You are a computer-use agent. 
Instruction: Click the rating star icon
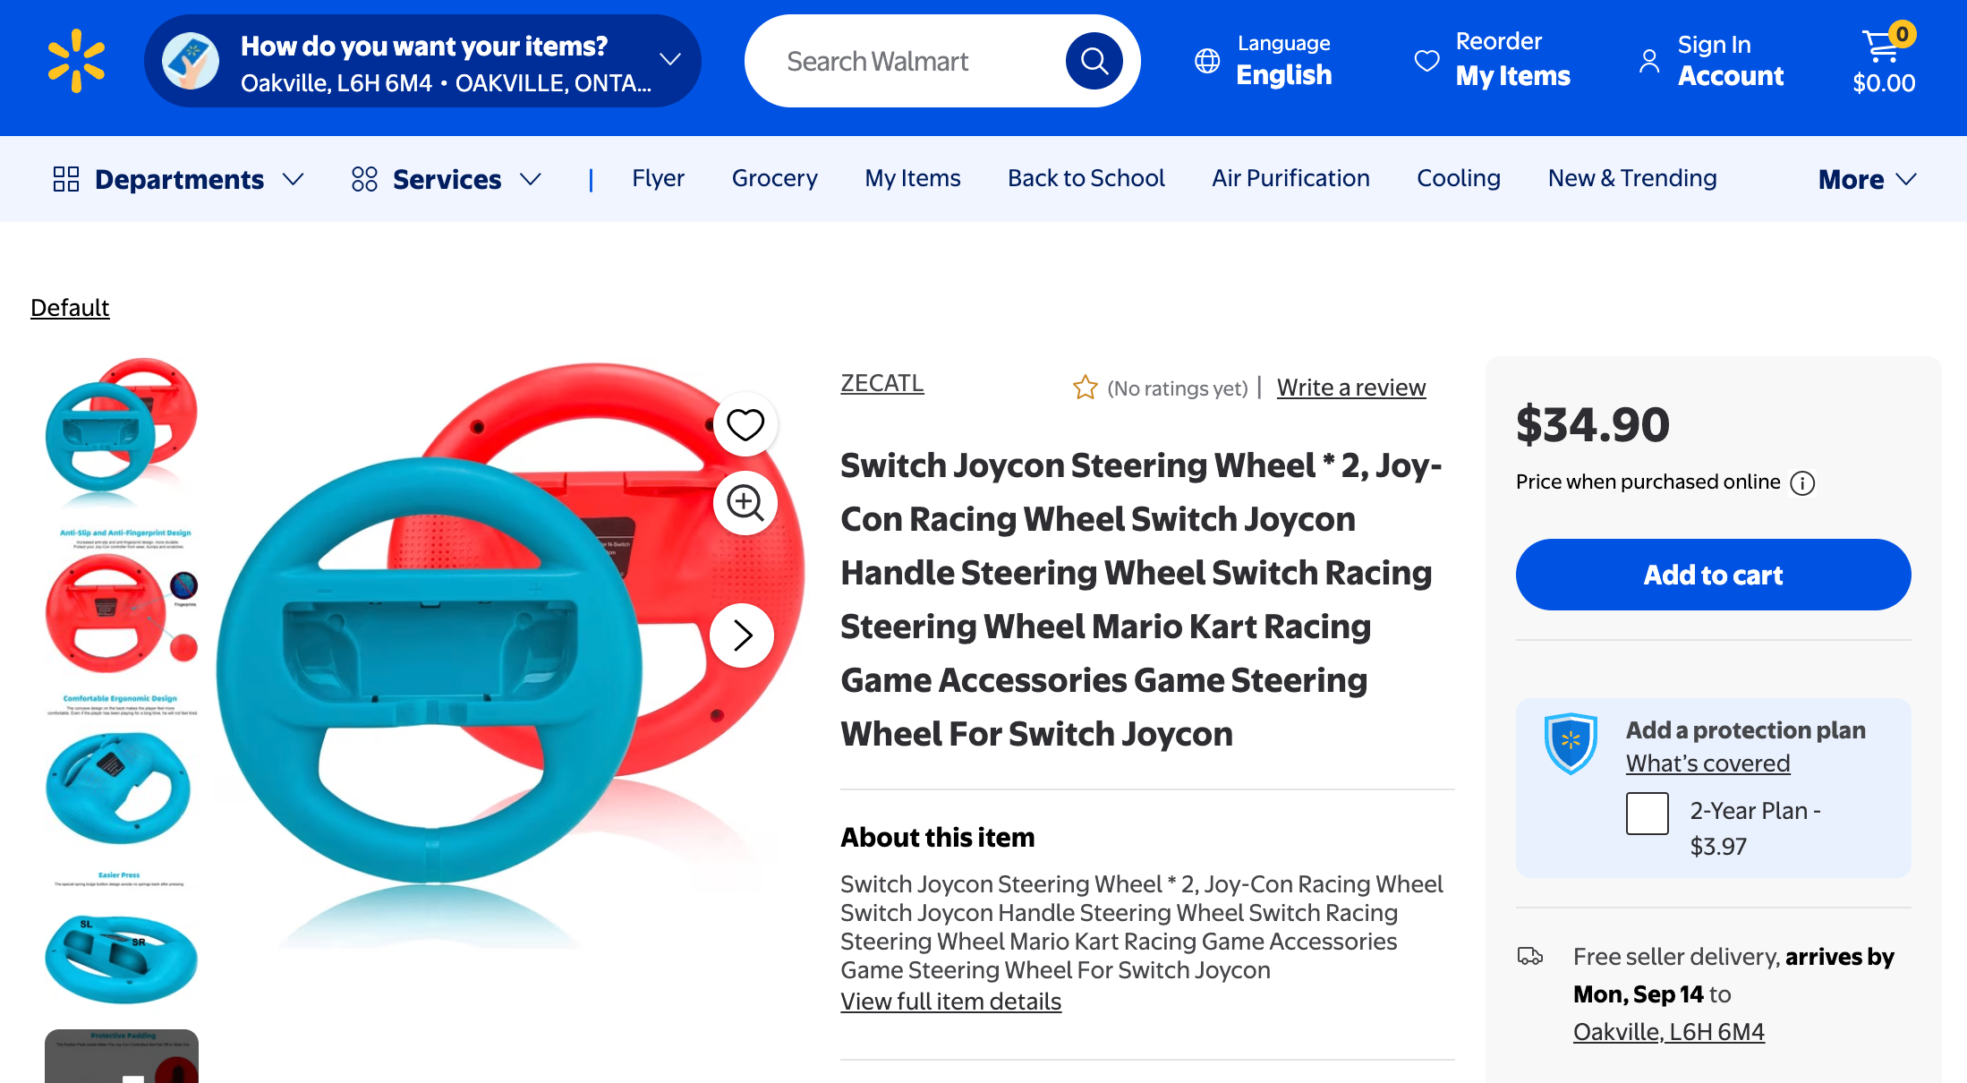click(1085, 388)
